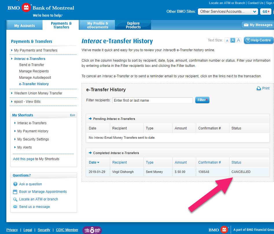Click Book or Manage Appointments calendar icon
Viewport: 274px width, 234px height.
click(x=15, y=192)
